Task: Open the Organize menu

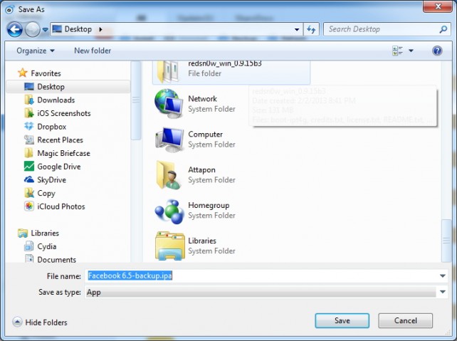Action: tap(36, 51)
